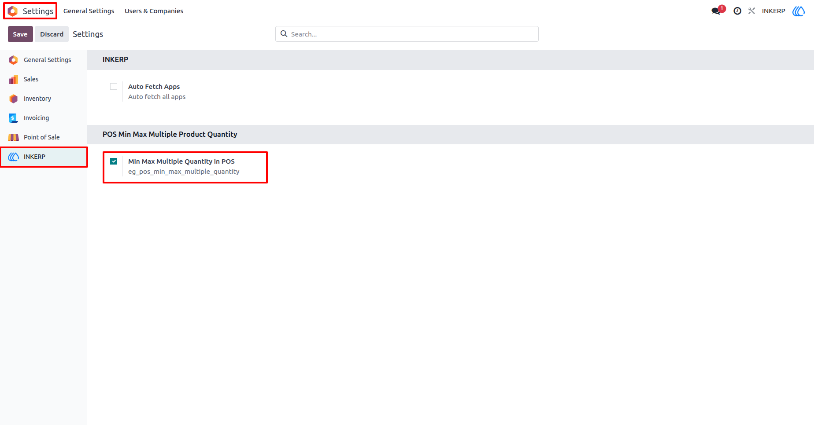Click the Settings app logo icon
This screenshot has height=425, width=814.
[x=13, y=11]
